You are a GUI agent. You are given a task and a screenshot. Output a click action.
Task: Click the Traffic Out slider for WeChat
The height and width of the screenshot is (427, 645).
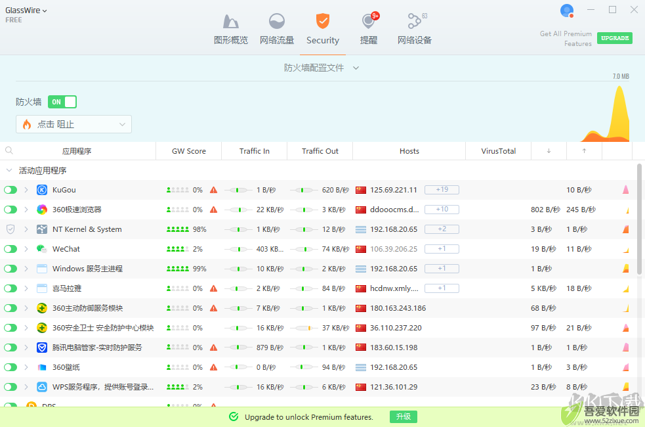click(304, 249)
